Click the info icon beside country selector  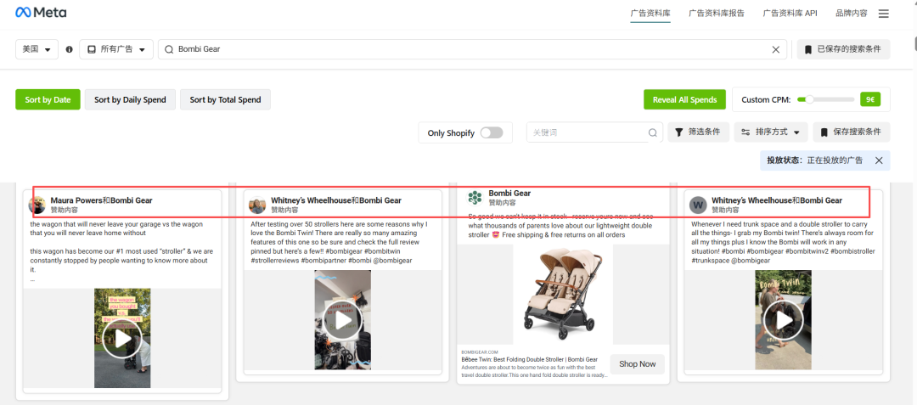(x=69, y=50)
